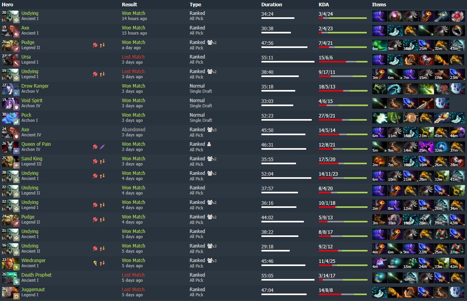The width and height of the screenshot is (467, 301).
Task: Click the duration bar in Ursa row
Action: (x=288, y=62)
